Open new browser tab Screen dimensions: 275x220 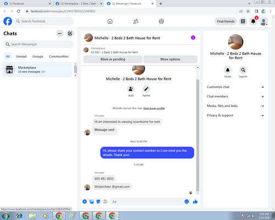[x=161, y=4]
